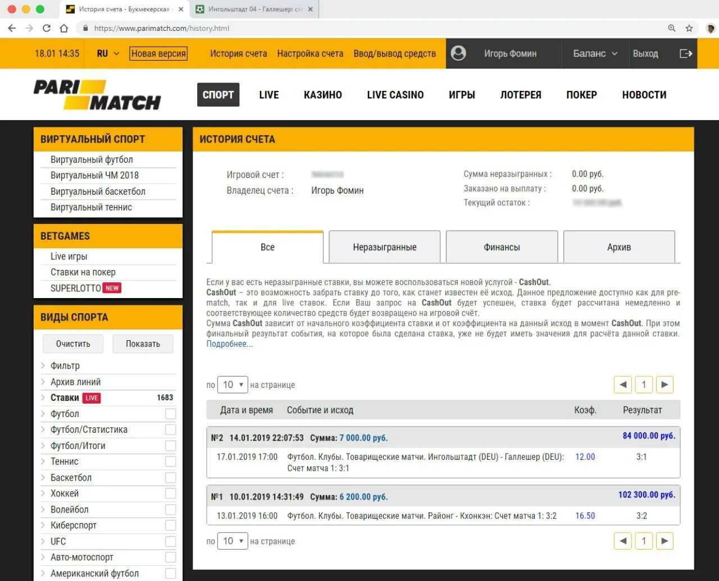Open the browser home page icon
The height and width of the screenshot is (581, 719).
(64, 28)
